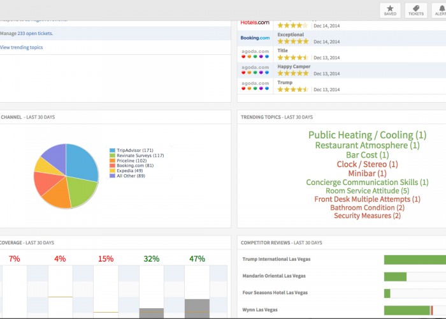Open Minibar trending topic
Image resolution: width=446 pixels, height=319 pixels.
(367, 173)
